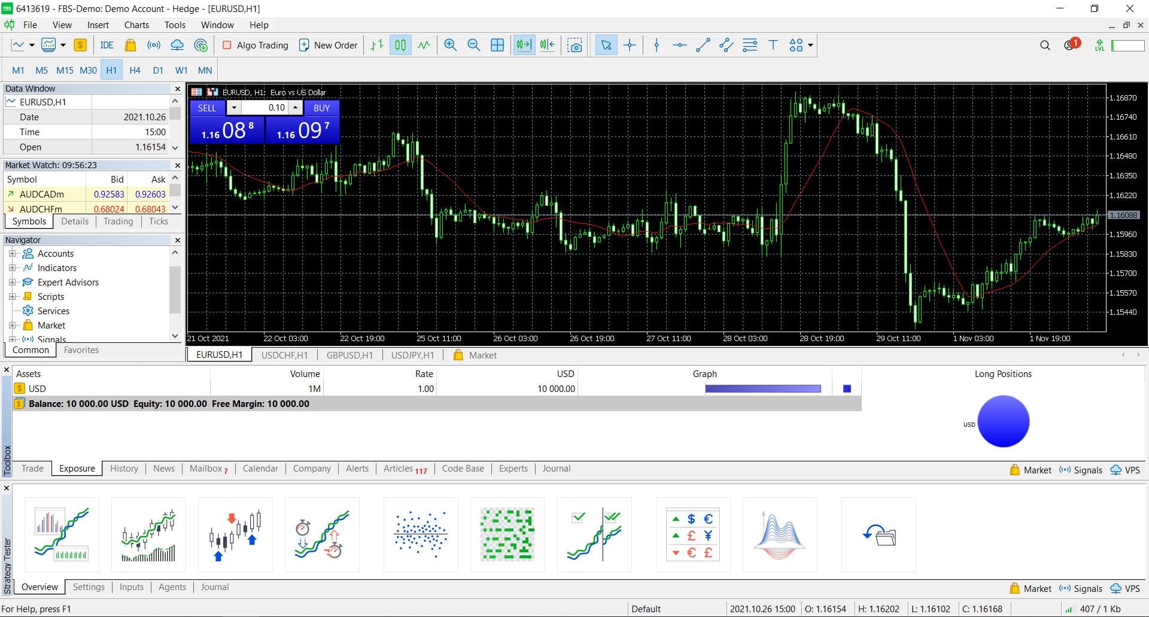Click the zoom out magnifier icon

click(x=473, y=45)
